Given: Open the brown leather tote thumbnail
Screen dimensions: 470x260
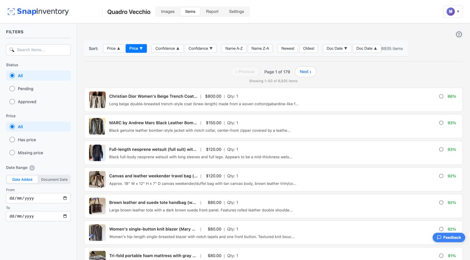Looking at the screenshot, I should coord(97,206).
